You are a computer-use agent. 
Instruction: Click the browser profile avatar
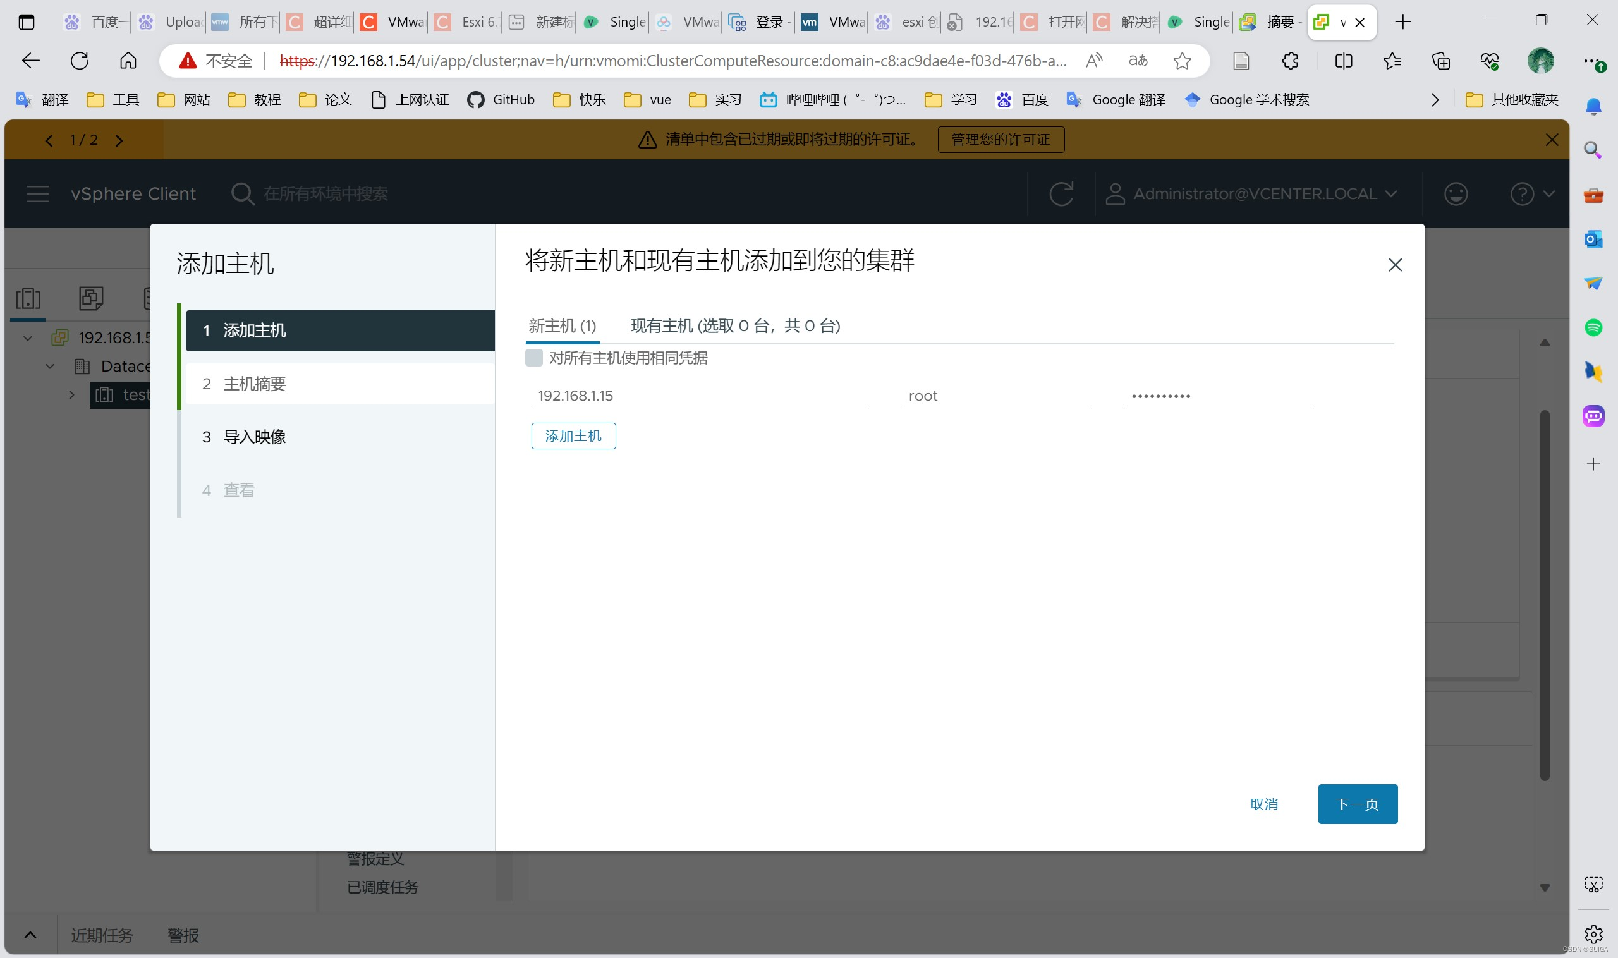click(x=1540, y=61)
